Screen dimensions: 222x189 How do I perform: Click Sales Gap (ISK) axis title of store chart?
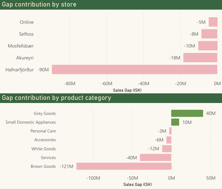127,90
